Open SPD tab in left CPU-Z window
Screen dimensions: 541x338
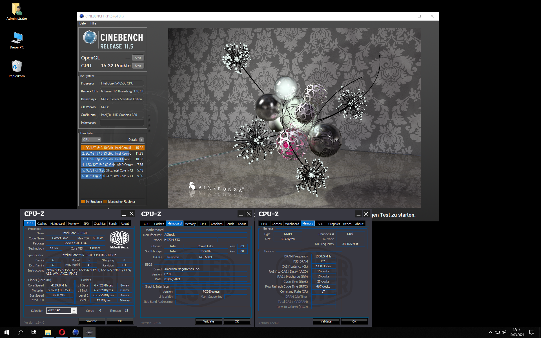click(x=86, y=224)
